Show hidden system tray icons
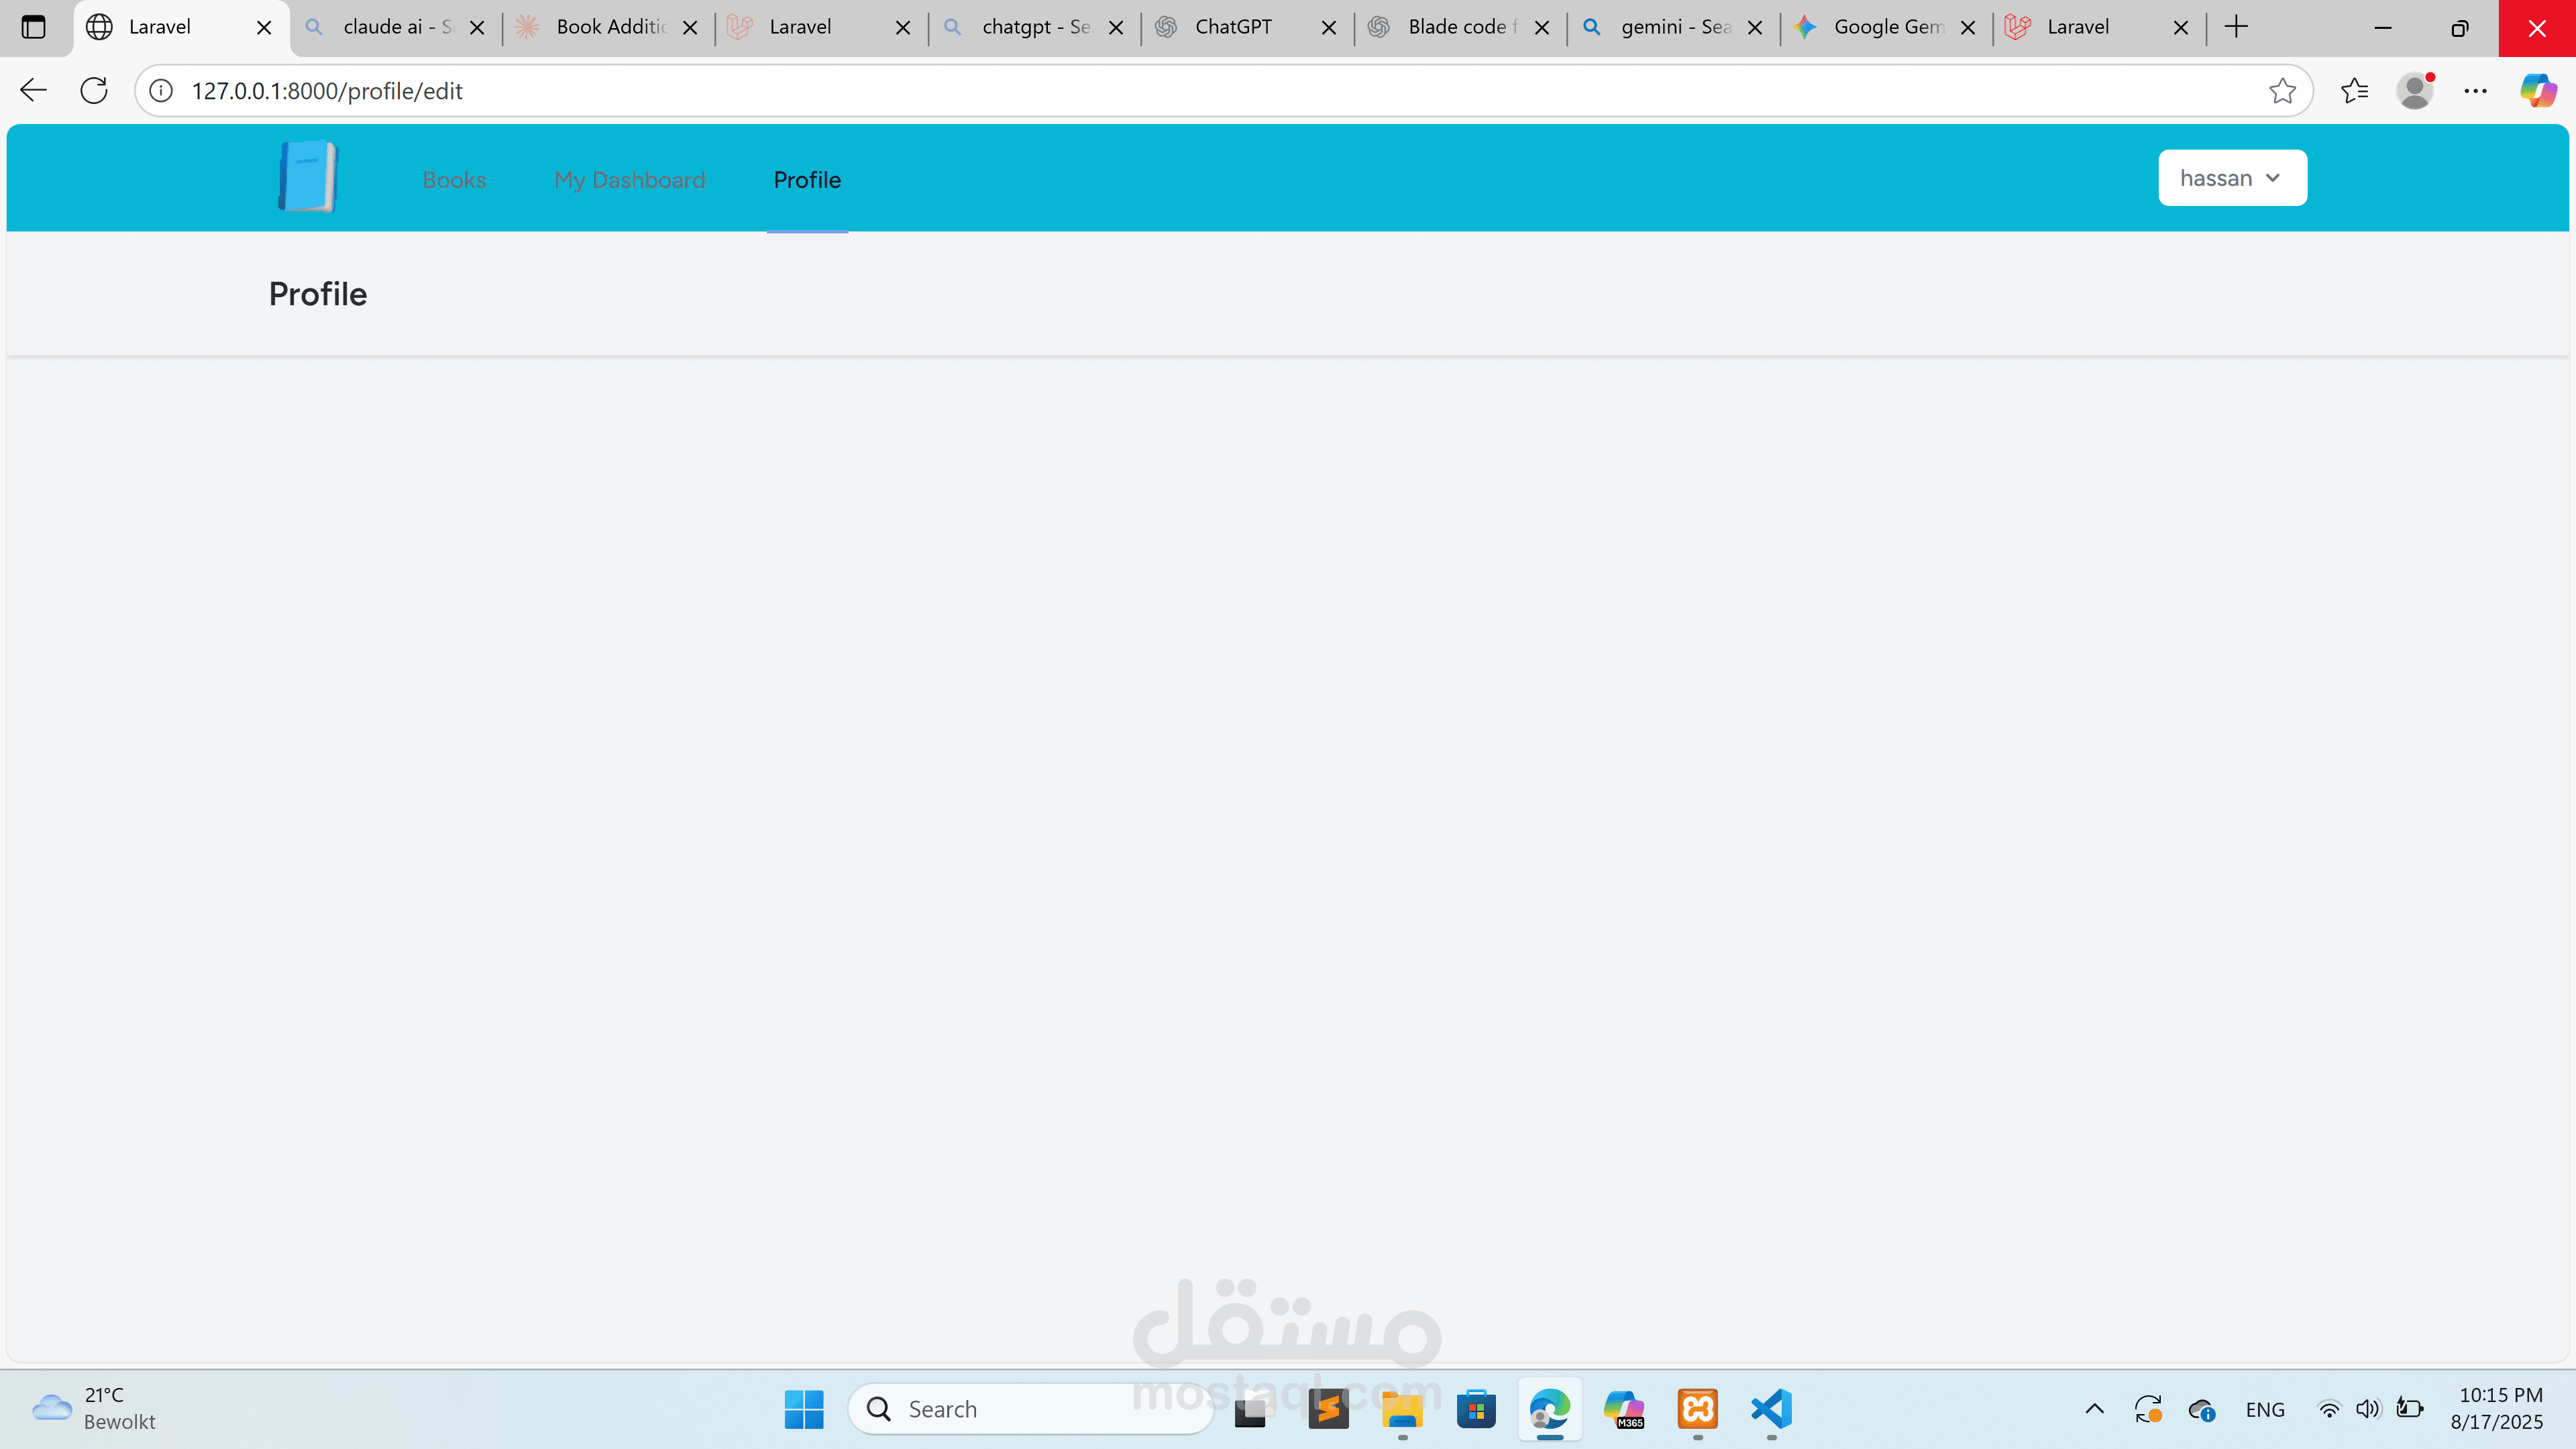Viewport: 2576px width, 1449px height. click(x=2095, y=1409)
